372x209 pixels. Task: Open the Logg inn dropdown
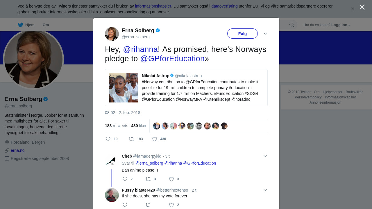click(341, 25)
